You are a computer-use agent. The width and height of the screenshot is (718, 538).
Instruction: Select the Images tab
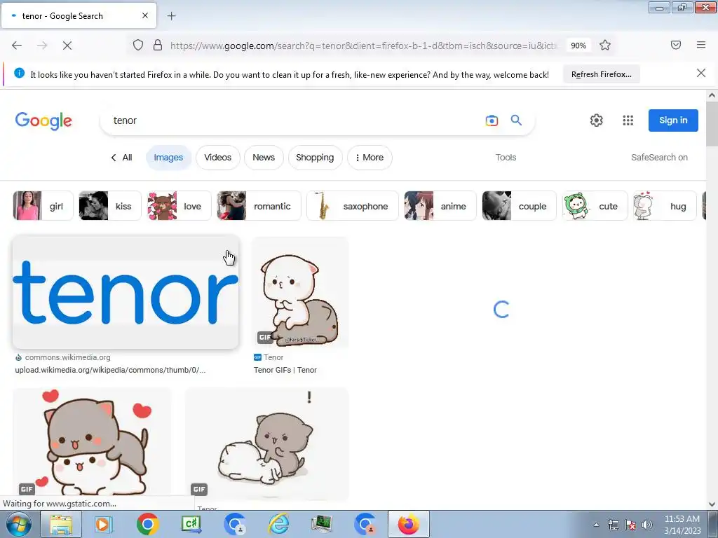pos(168,158)
